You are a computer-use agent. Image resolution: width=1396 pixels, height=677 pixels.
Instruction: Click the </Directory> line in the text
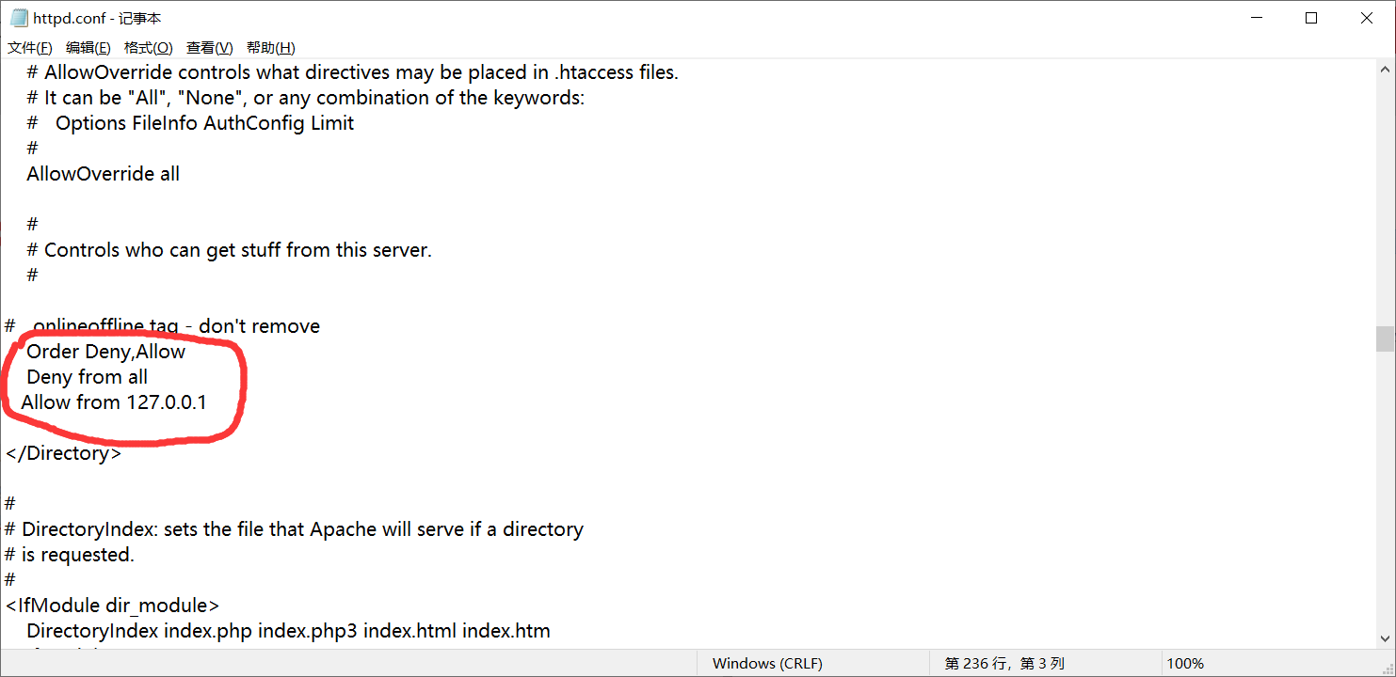63,452
